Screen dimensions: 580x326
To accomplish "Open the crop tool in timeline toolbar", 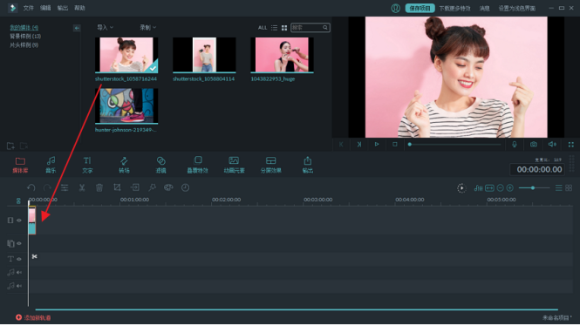I will tap(117, 187).
